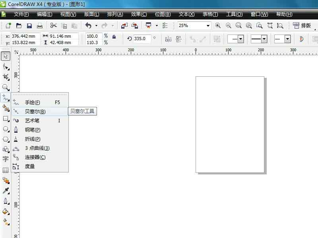This screenshot has width=318, height=238.
Task: Open the 排列(A) menu
Action: [x=115, y=14]
